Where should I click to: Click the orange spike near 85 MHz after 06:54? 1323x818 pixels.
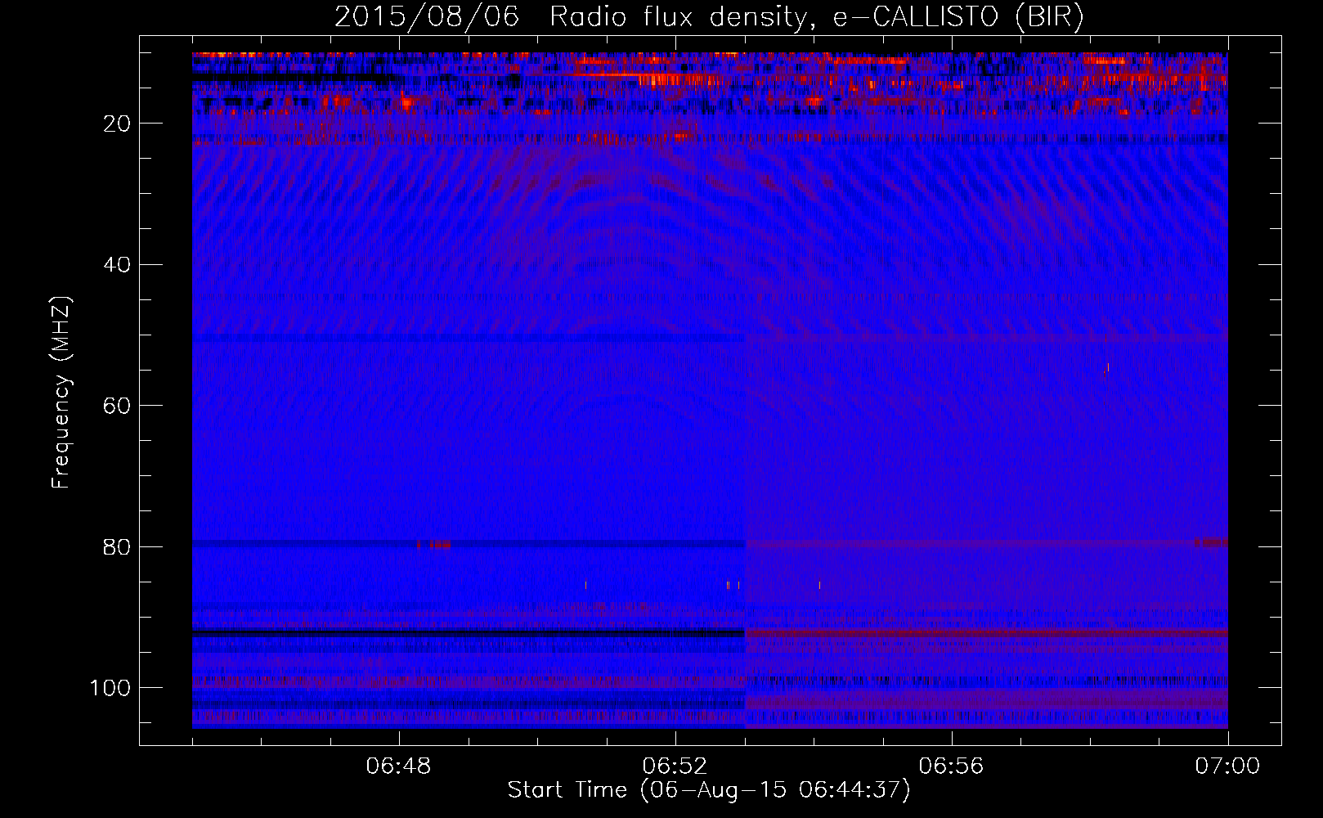click(819, 585)
